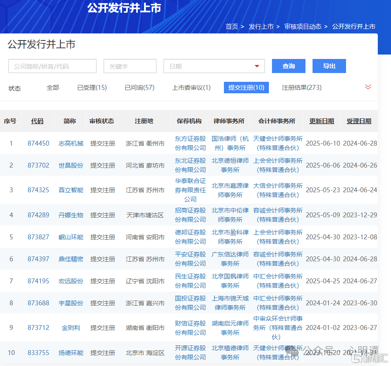Expand more filters with red double chevron
This screenshot has height=366, width=391.
tap(368, 87)
